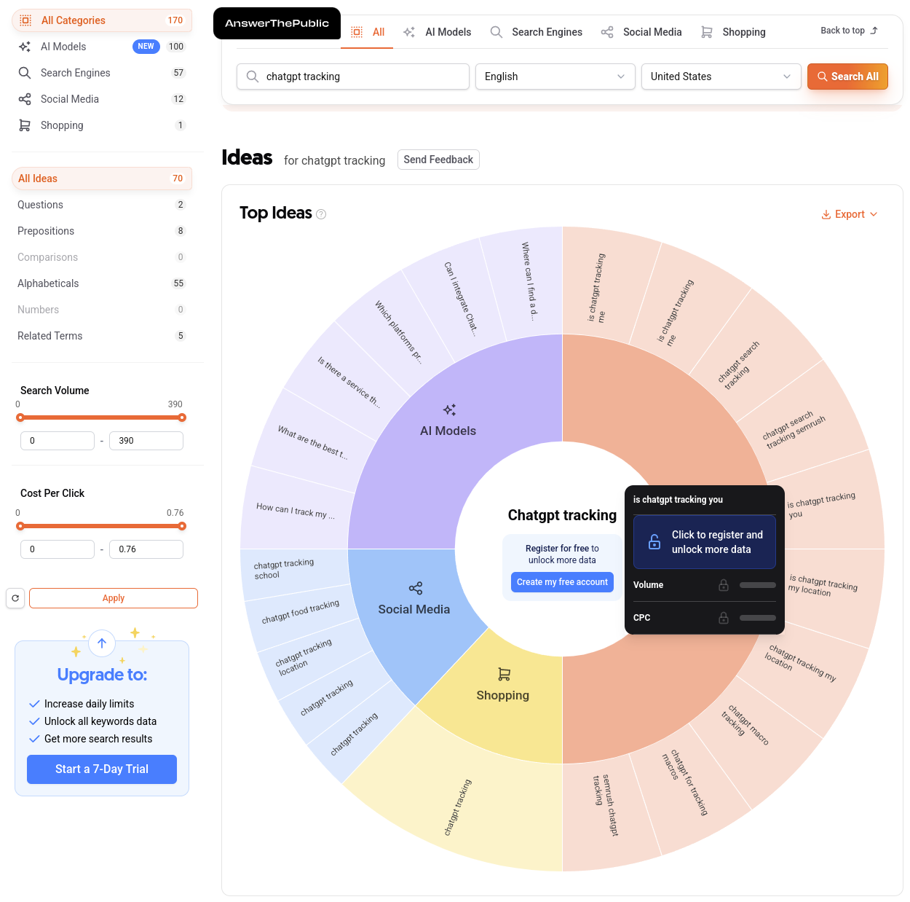
Task: Open the English language dropdown
Action: 554,77
